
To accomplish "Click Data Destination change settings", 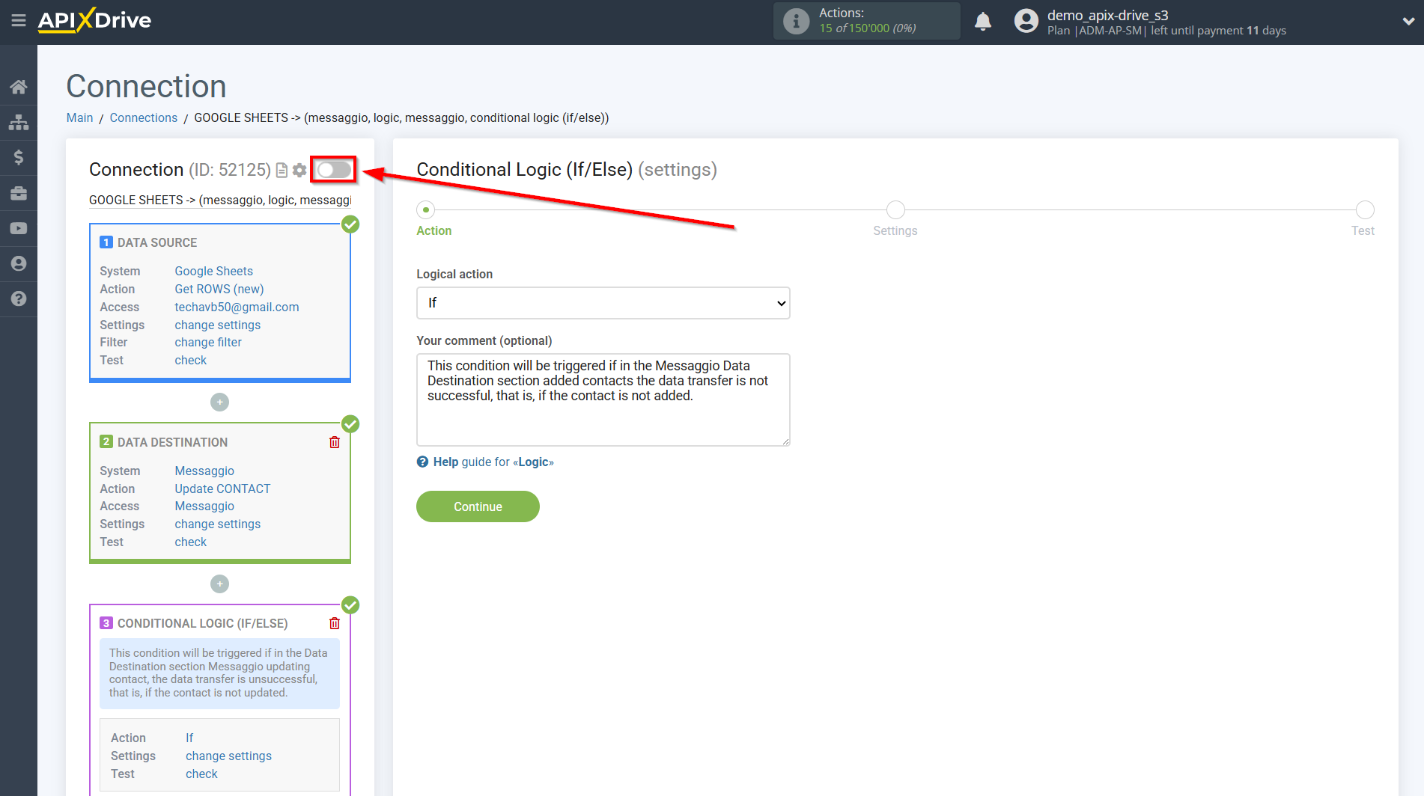I will tap(217, 524).
